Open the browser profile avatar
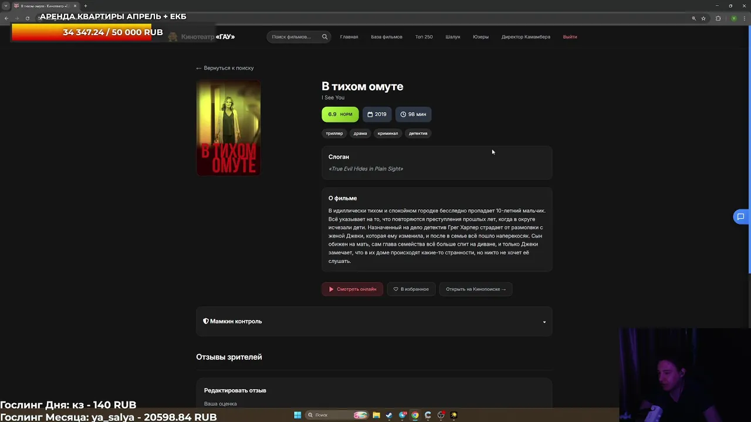 733,18
